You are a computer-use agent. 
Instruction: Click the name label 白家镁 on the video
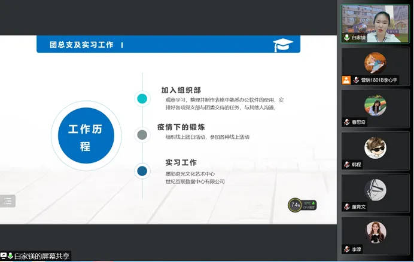click(x=358, y=38)
